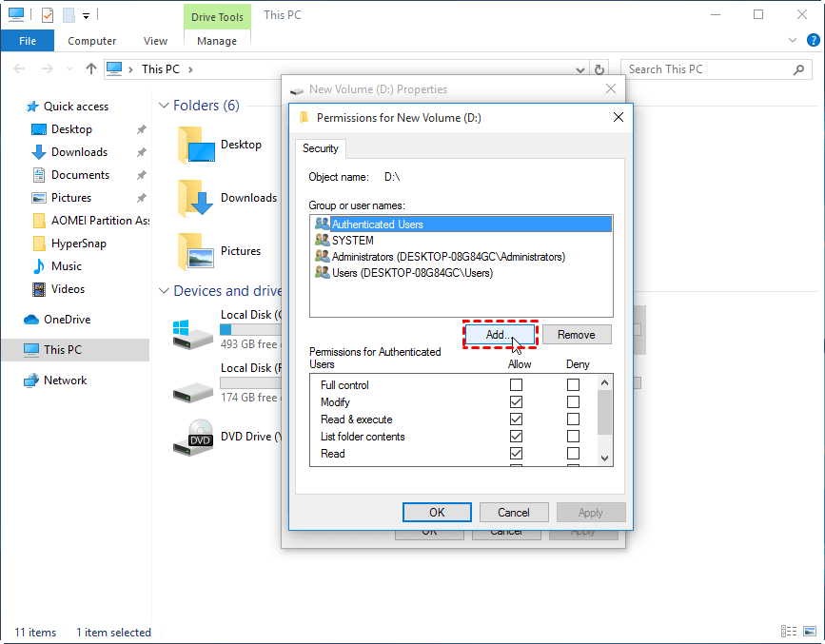Click the Add... button in Permissions dialog
825x644 pixels.
pyautogui.click(x=500, y=335)
